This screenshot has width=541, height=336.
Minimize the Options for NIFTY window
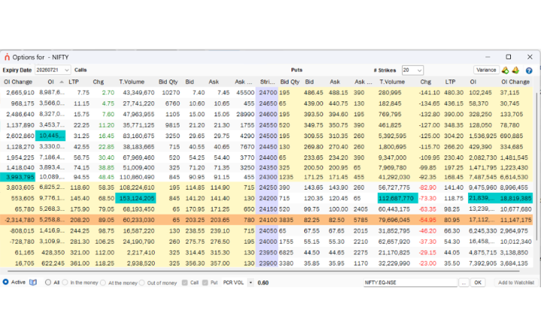tap(488, 57)
